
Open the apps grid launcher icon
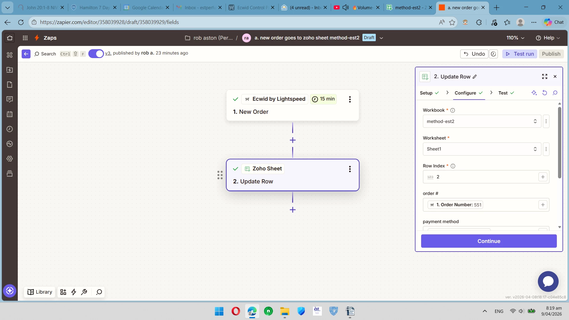tap(25, 38)
